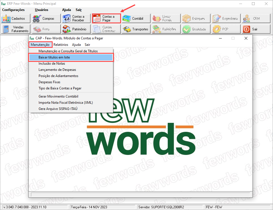Open the Engenharia module

click(226, 19)
